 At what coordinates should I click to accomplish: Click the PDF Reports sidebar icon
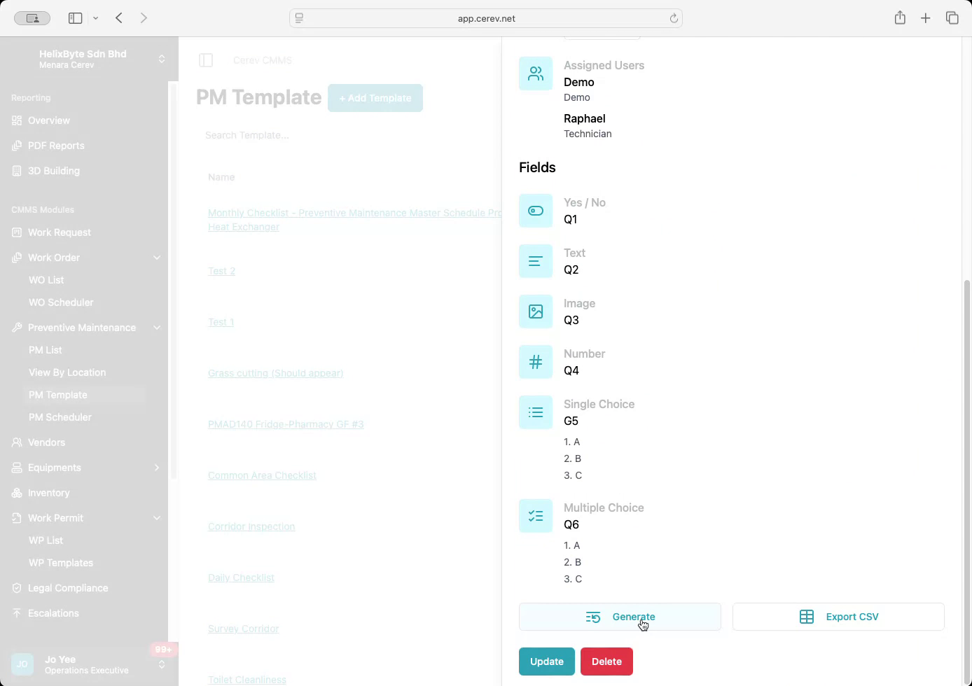(17, 146)
